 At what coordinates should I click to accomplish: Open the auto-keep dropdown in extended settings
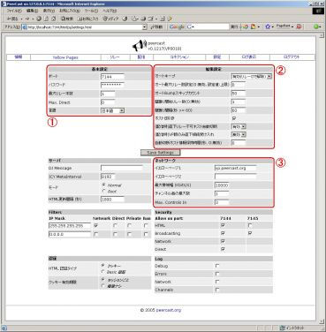pyautogui.click(x=251, y=76)
